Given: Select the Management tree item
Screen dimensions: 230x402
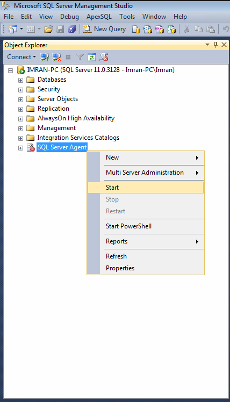Looking at the screenshot, I should (56, 128).
